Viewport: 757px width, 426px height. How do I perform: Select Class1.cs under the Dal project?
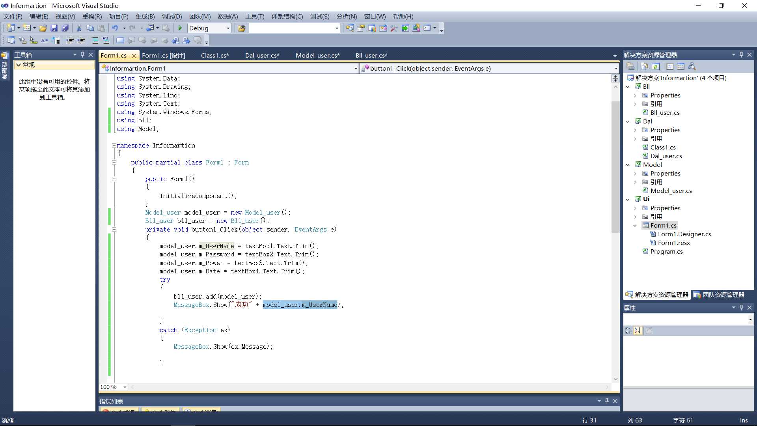663,147
